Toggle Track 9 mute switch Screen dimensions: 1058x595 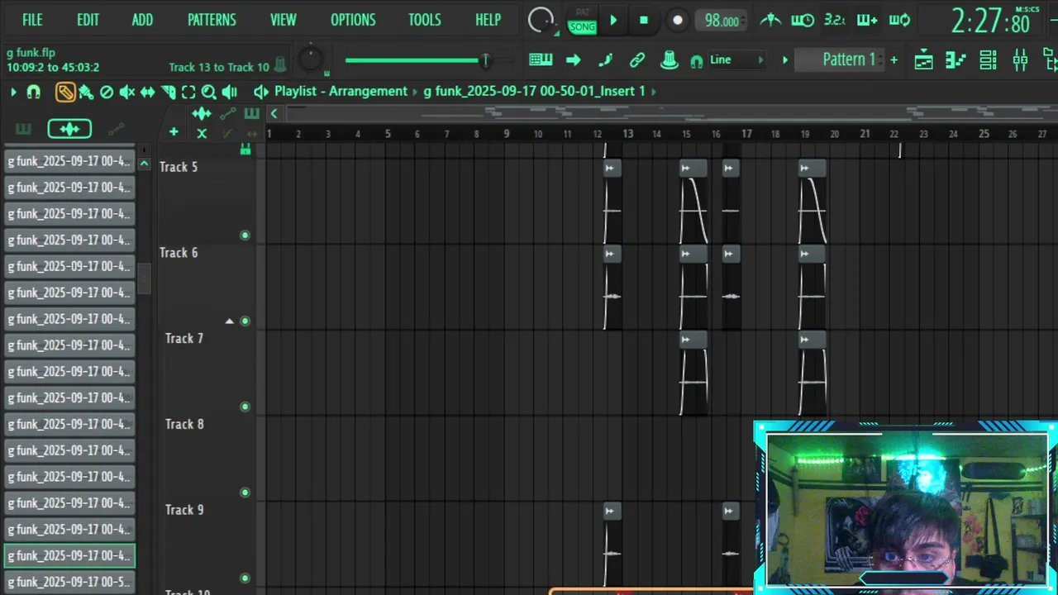pos(245,578)
